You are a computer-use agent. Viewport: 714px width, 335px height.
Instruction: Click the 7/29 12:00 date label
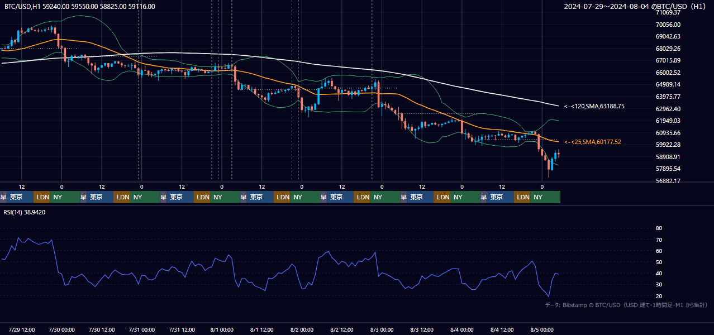click(23, 330)
